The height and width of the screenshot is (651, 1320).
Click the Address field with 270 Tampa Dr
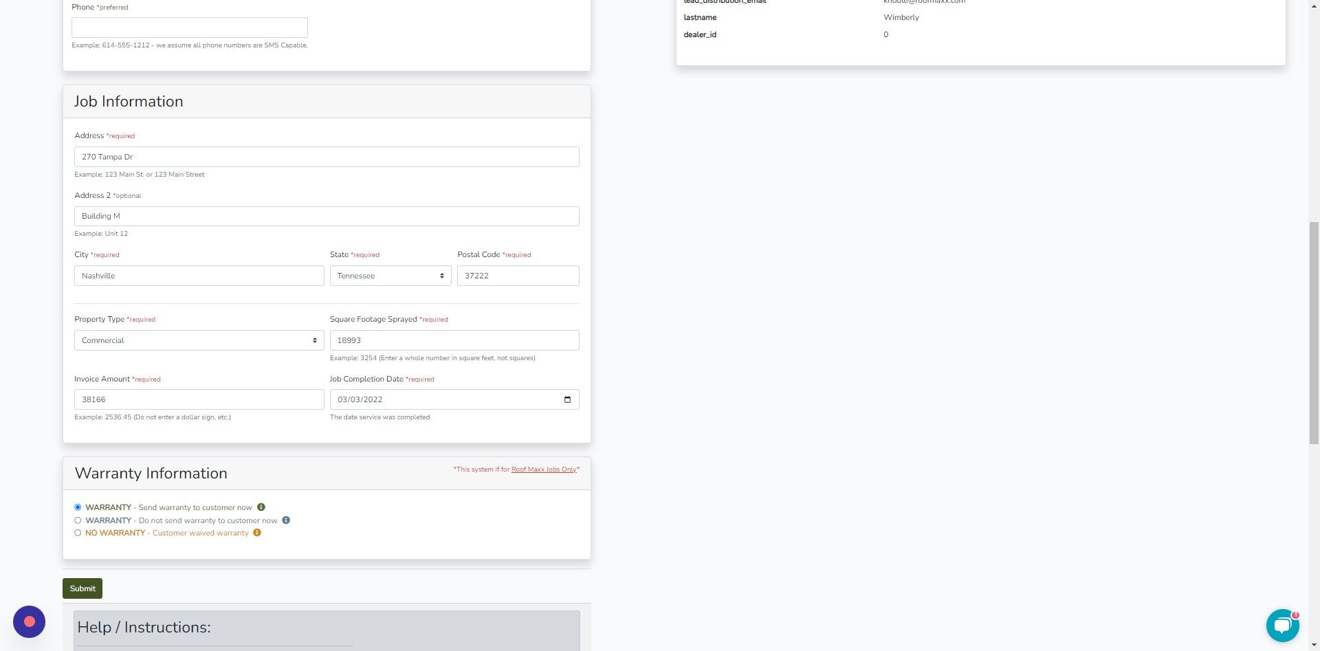[327, 157]
